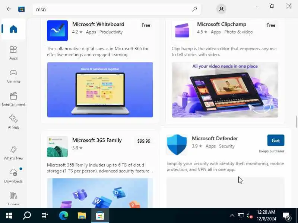Go back using the back arrow

[9, 9]
